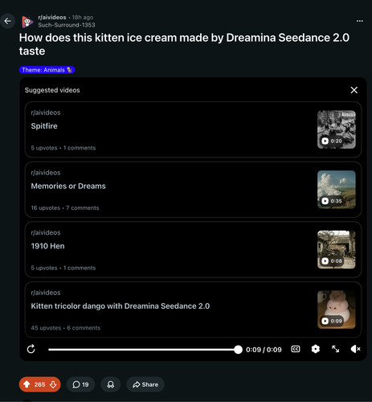Screen dimensions: 372x402
Task: Click the post title about kitten ice cream
Action: point(184,44)
